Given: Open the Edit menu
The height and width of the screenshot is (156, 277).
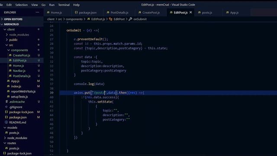Looking at the screenshot, I should click(9, 5).
